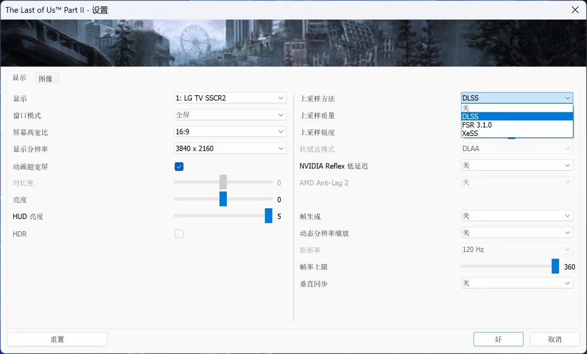Image resolution: width=587 pixels, height=354 pixels.
Task: Click the HUD 亮度 value 5
Action: click(x=279, y=216)
